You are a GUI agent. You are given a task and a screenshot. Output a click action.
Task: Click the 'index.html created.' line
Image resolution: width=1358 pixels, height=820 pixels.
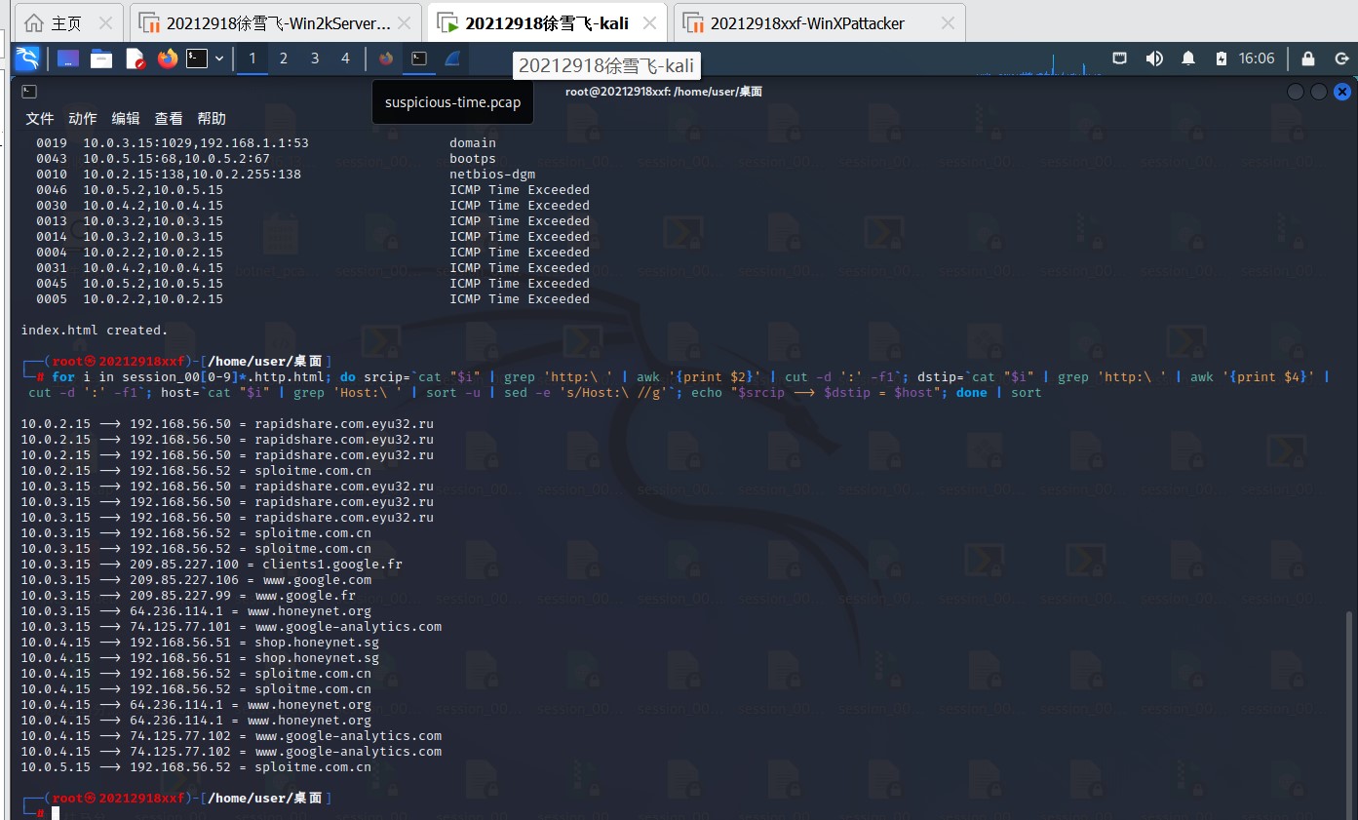pyautogui.click(x=95, y=331)
